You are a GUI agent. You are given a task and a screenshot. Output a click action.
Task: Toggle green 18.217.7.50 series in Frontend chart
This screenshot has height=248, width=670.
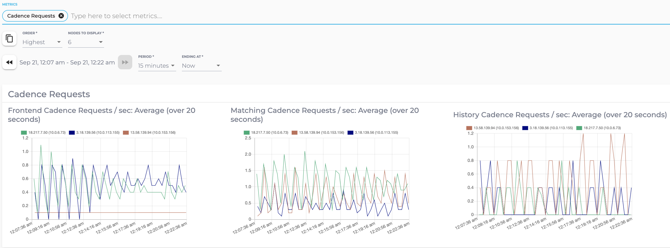(43, 133)
